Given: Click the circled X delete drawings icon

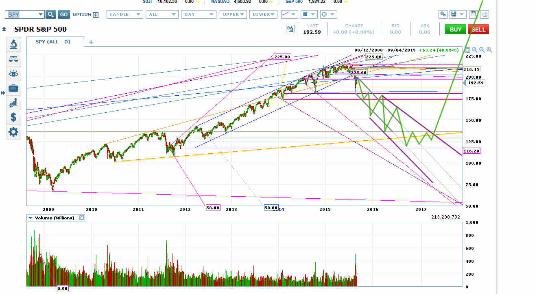Looking at the screenshot, I should 325,14.
